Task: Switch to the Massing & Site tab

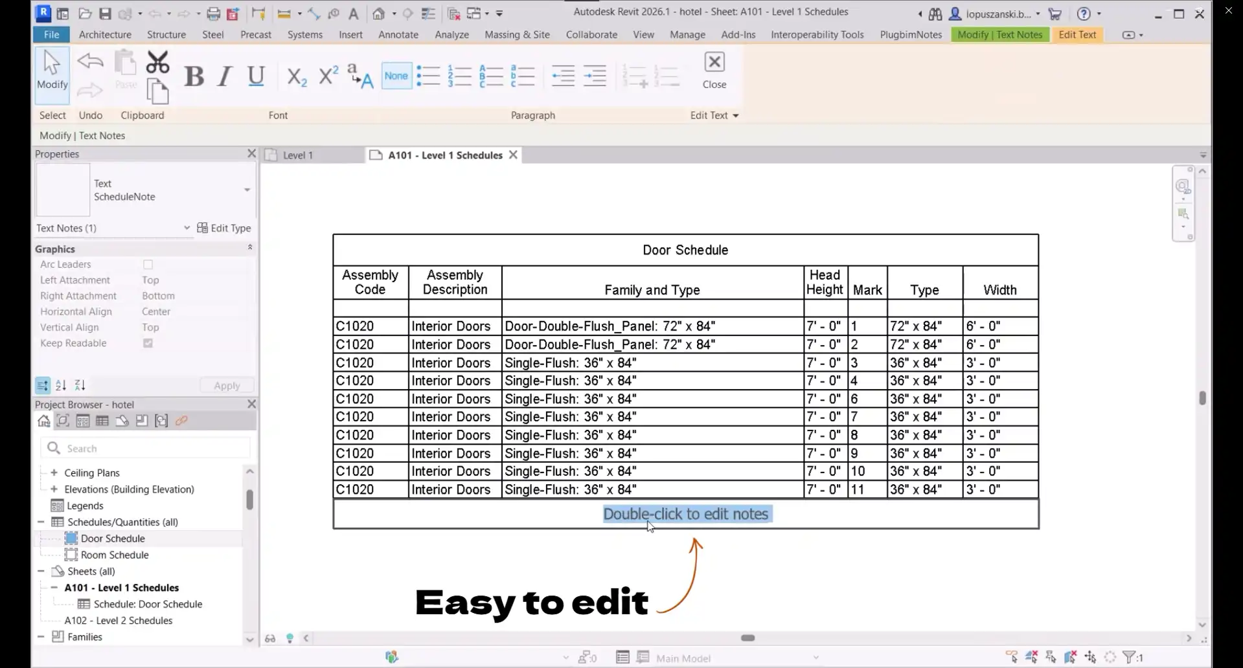Action: click(517, 34)
